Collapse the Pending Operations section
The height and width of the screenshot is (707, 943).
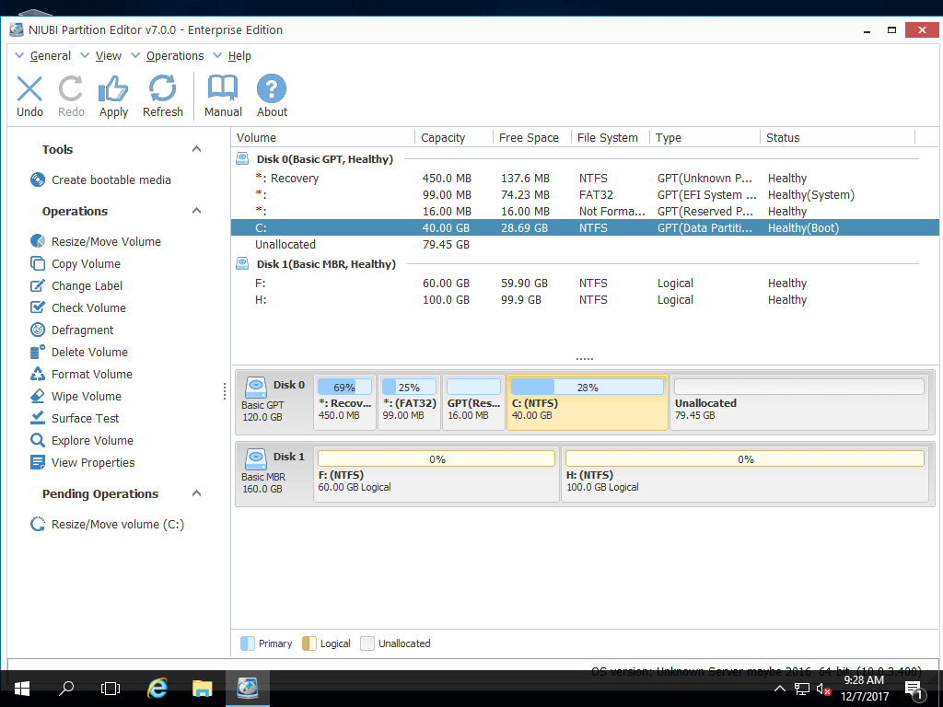(196, 493)
